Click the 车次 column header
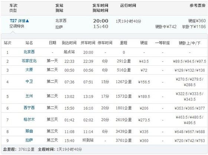The height and width of the screenshot is (155, 208). pyautogui.click(x=13, y=6)
